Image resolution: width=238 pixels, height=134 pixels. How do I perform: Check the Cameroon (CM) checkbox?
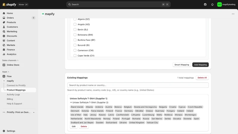(x=75, y=50)
